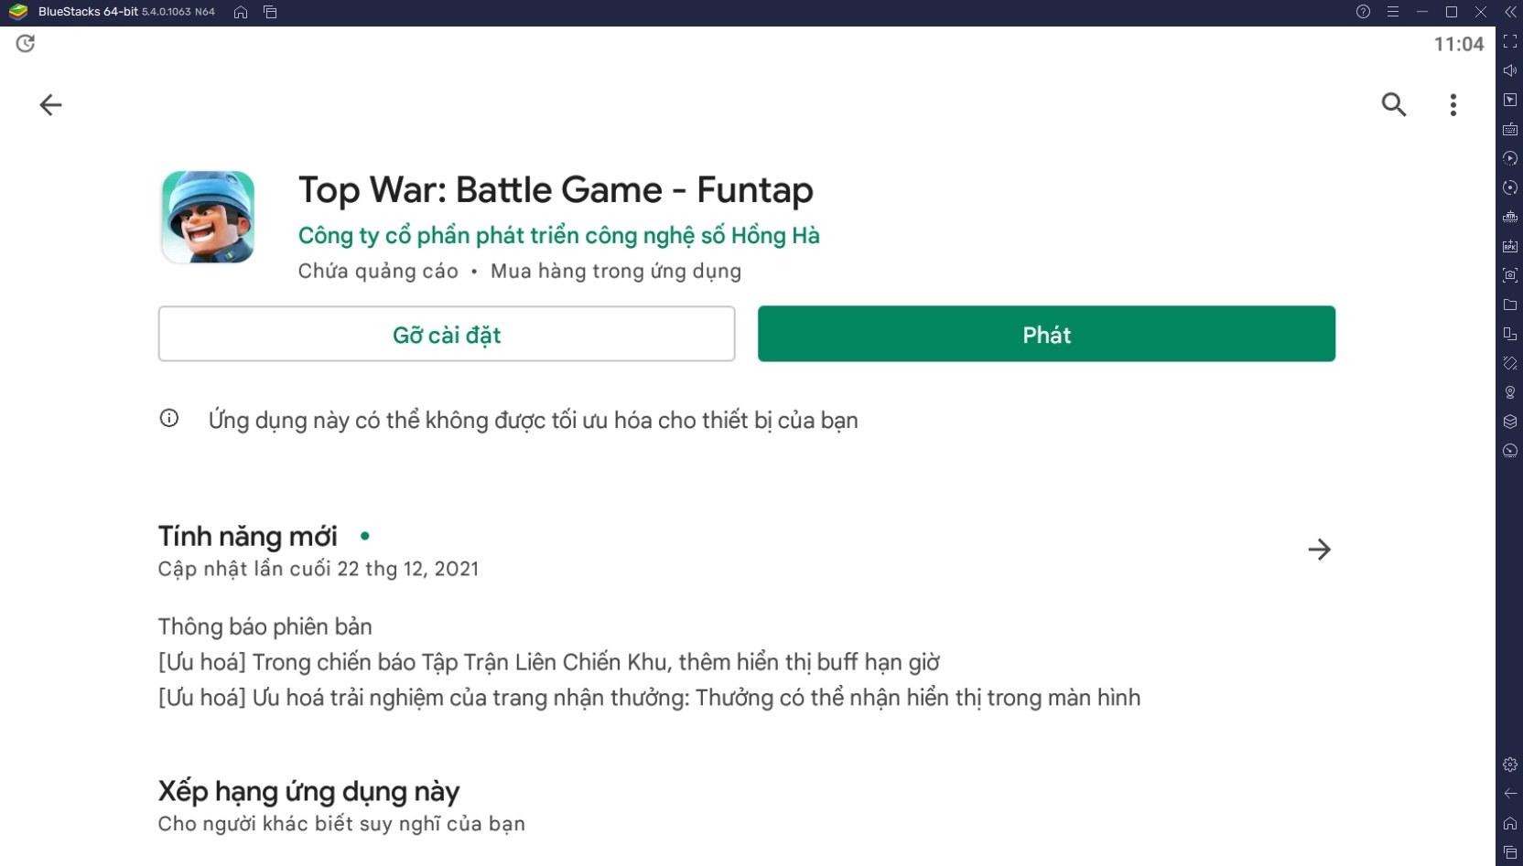Click the sidebar play/sync operations icon
Image resolution: width=1523 pixels, height=866 pixels.
click(x=1510, y=158)
